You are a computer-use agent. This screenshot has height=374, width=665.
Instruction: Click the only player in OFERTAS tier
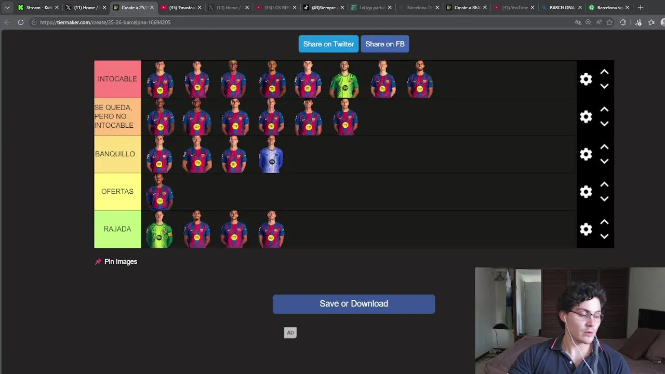pos(159,192)
